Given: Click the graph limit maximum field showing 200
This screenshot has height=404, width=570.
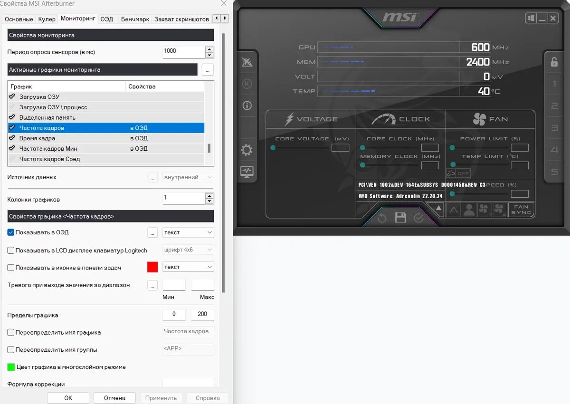Looking at the screenshot, I should click(202, 314).
